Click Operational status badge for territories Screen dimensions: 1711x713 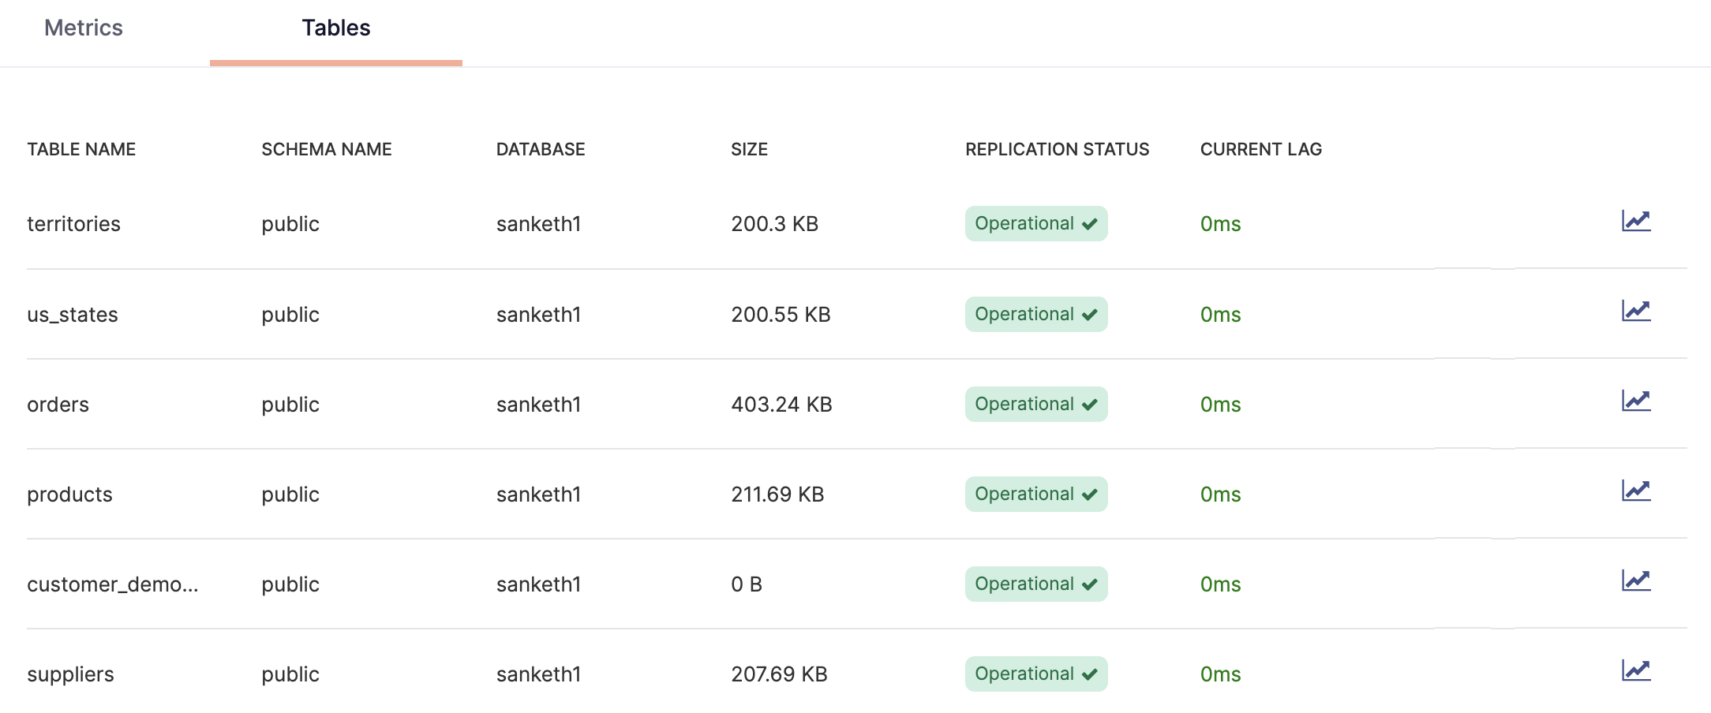pos(1035,224)
